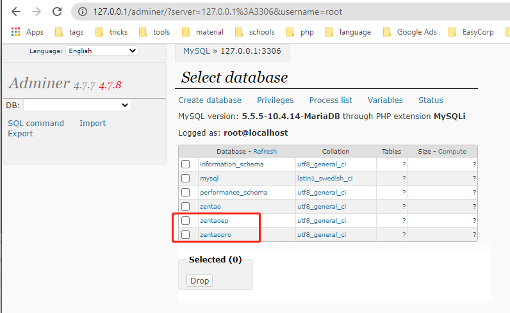Image resolution: width=510 pixels, height=313 pixels.
Task: Click the Create database link
Action: (210, 100)
